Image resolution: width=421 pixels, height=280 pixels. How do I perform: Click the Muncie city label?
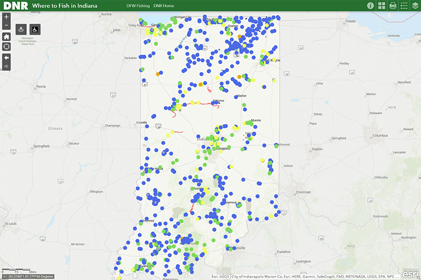tap(256, 120)
